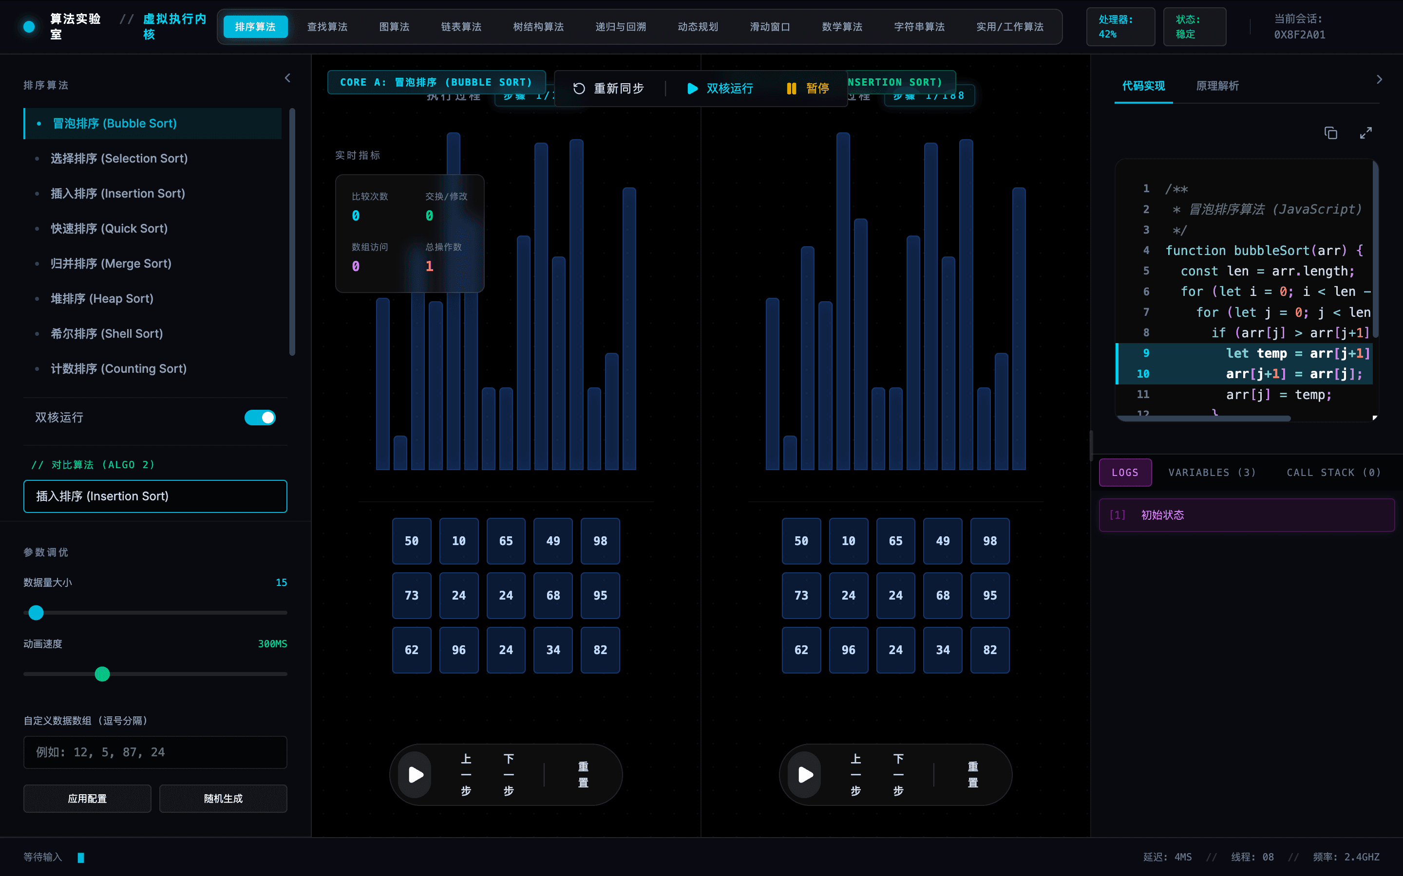
Task: Select 冒泡排序 (Bubble Sort) in list
Action: (152, 124)
